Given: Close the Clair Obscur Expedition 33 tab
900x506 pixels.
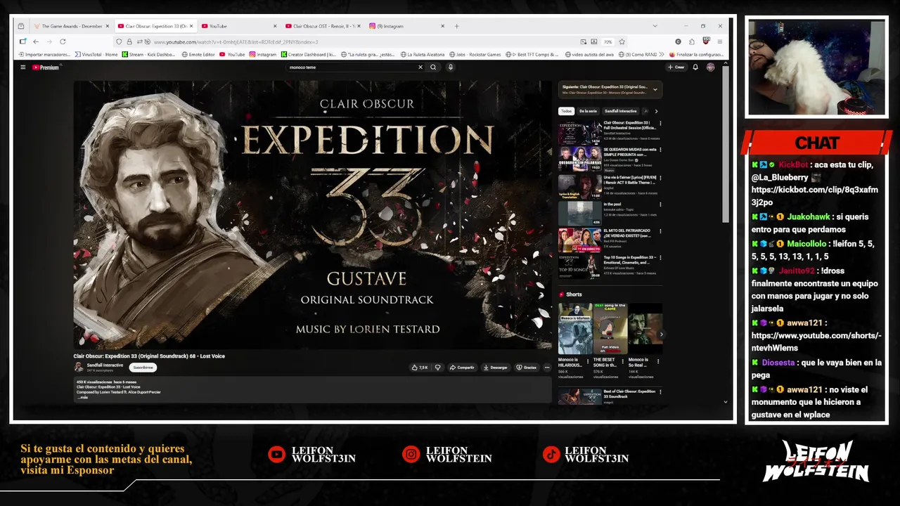Looking at the screenshot, I should (x=191, y=26).
